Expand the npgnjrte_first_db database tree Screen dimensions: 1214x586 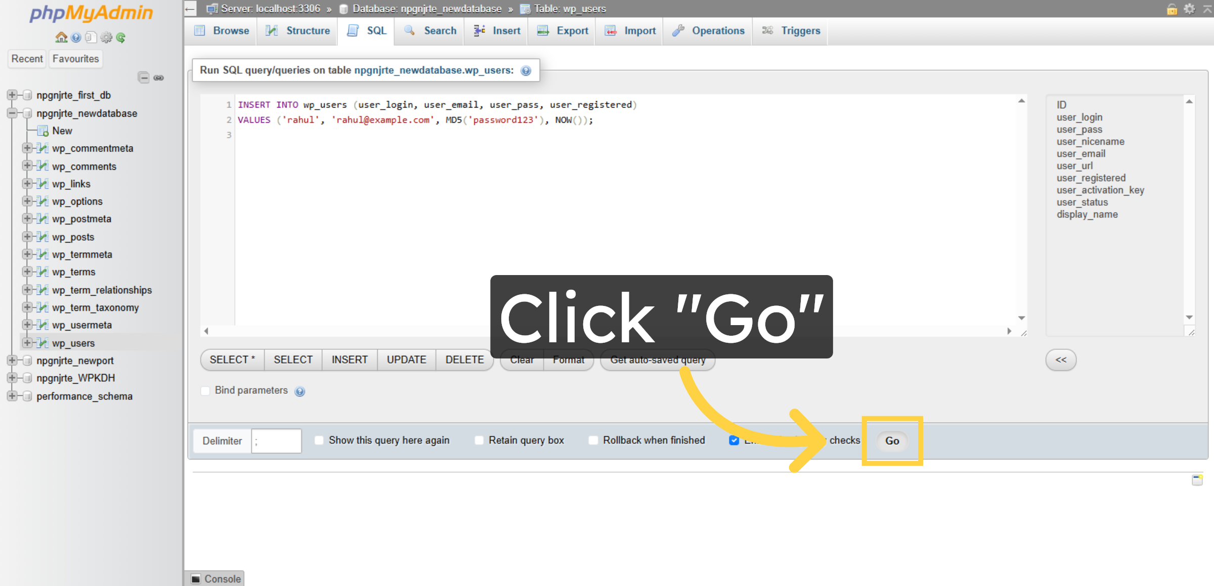(12, 95)
